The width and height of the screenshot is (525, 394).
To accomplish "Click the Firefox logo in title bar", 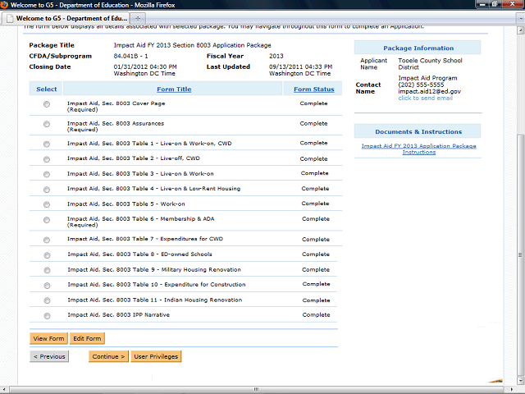I will 4,5.
